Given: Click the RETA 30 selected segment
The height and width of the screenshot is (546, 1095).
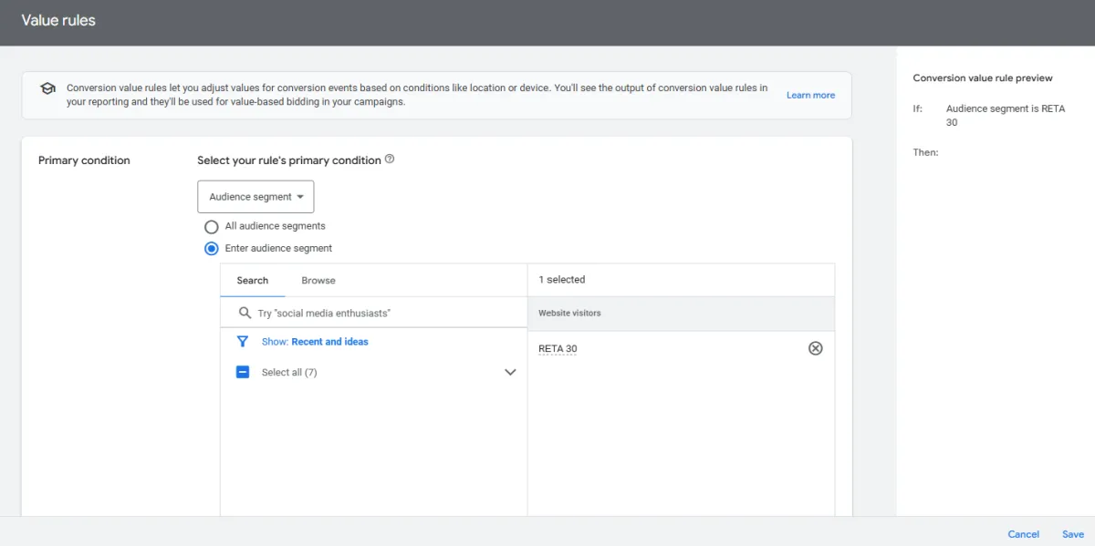Looking at the screenshot, I should point(558,349).
